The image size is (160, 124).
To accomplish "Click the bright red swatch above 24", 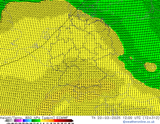I will pos(55,121).
